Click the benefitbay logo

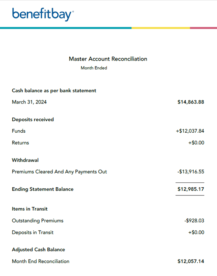click(x=43, y=15)
